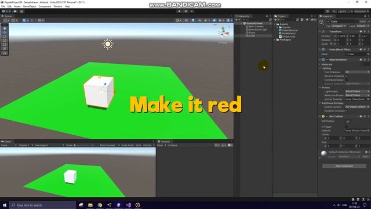Click the sun directional light gizmo
The image size is (371, 209).
point(108,44)
